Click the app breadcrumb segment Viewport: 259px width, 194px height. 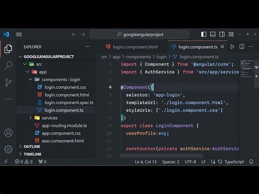(117, 57)
